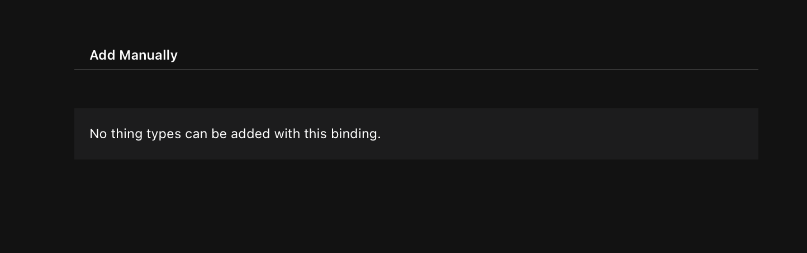807x253 pixels.
Task: Click the word "binding." ending the message
Action: 355,134
